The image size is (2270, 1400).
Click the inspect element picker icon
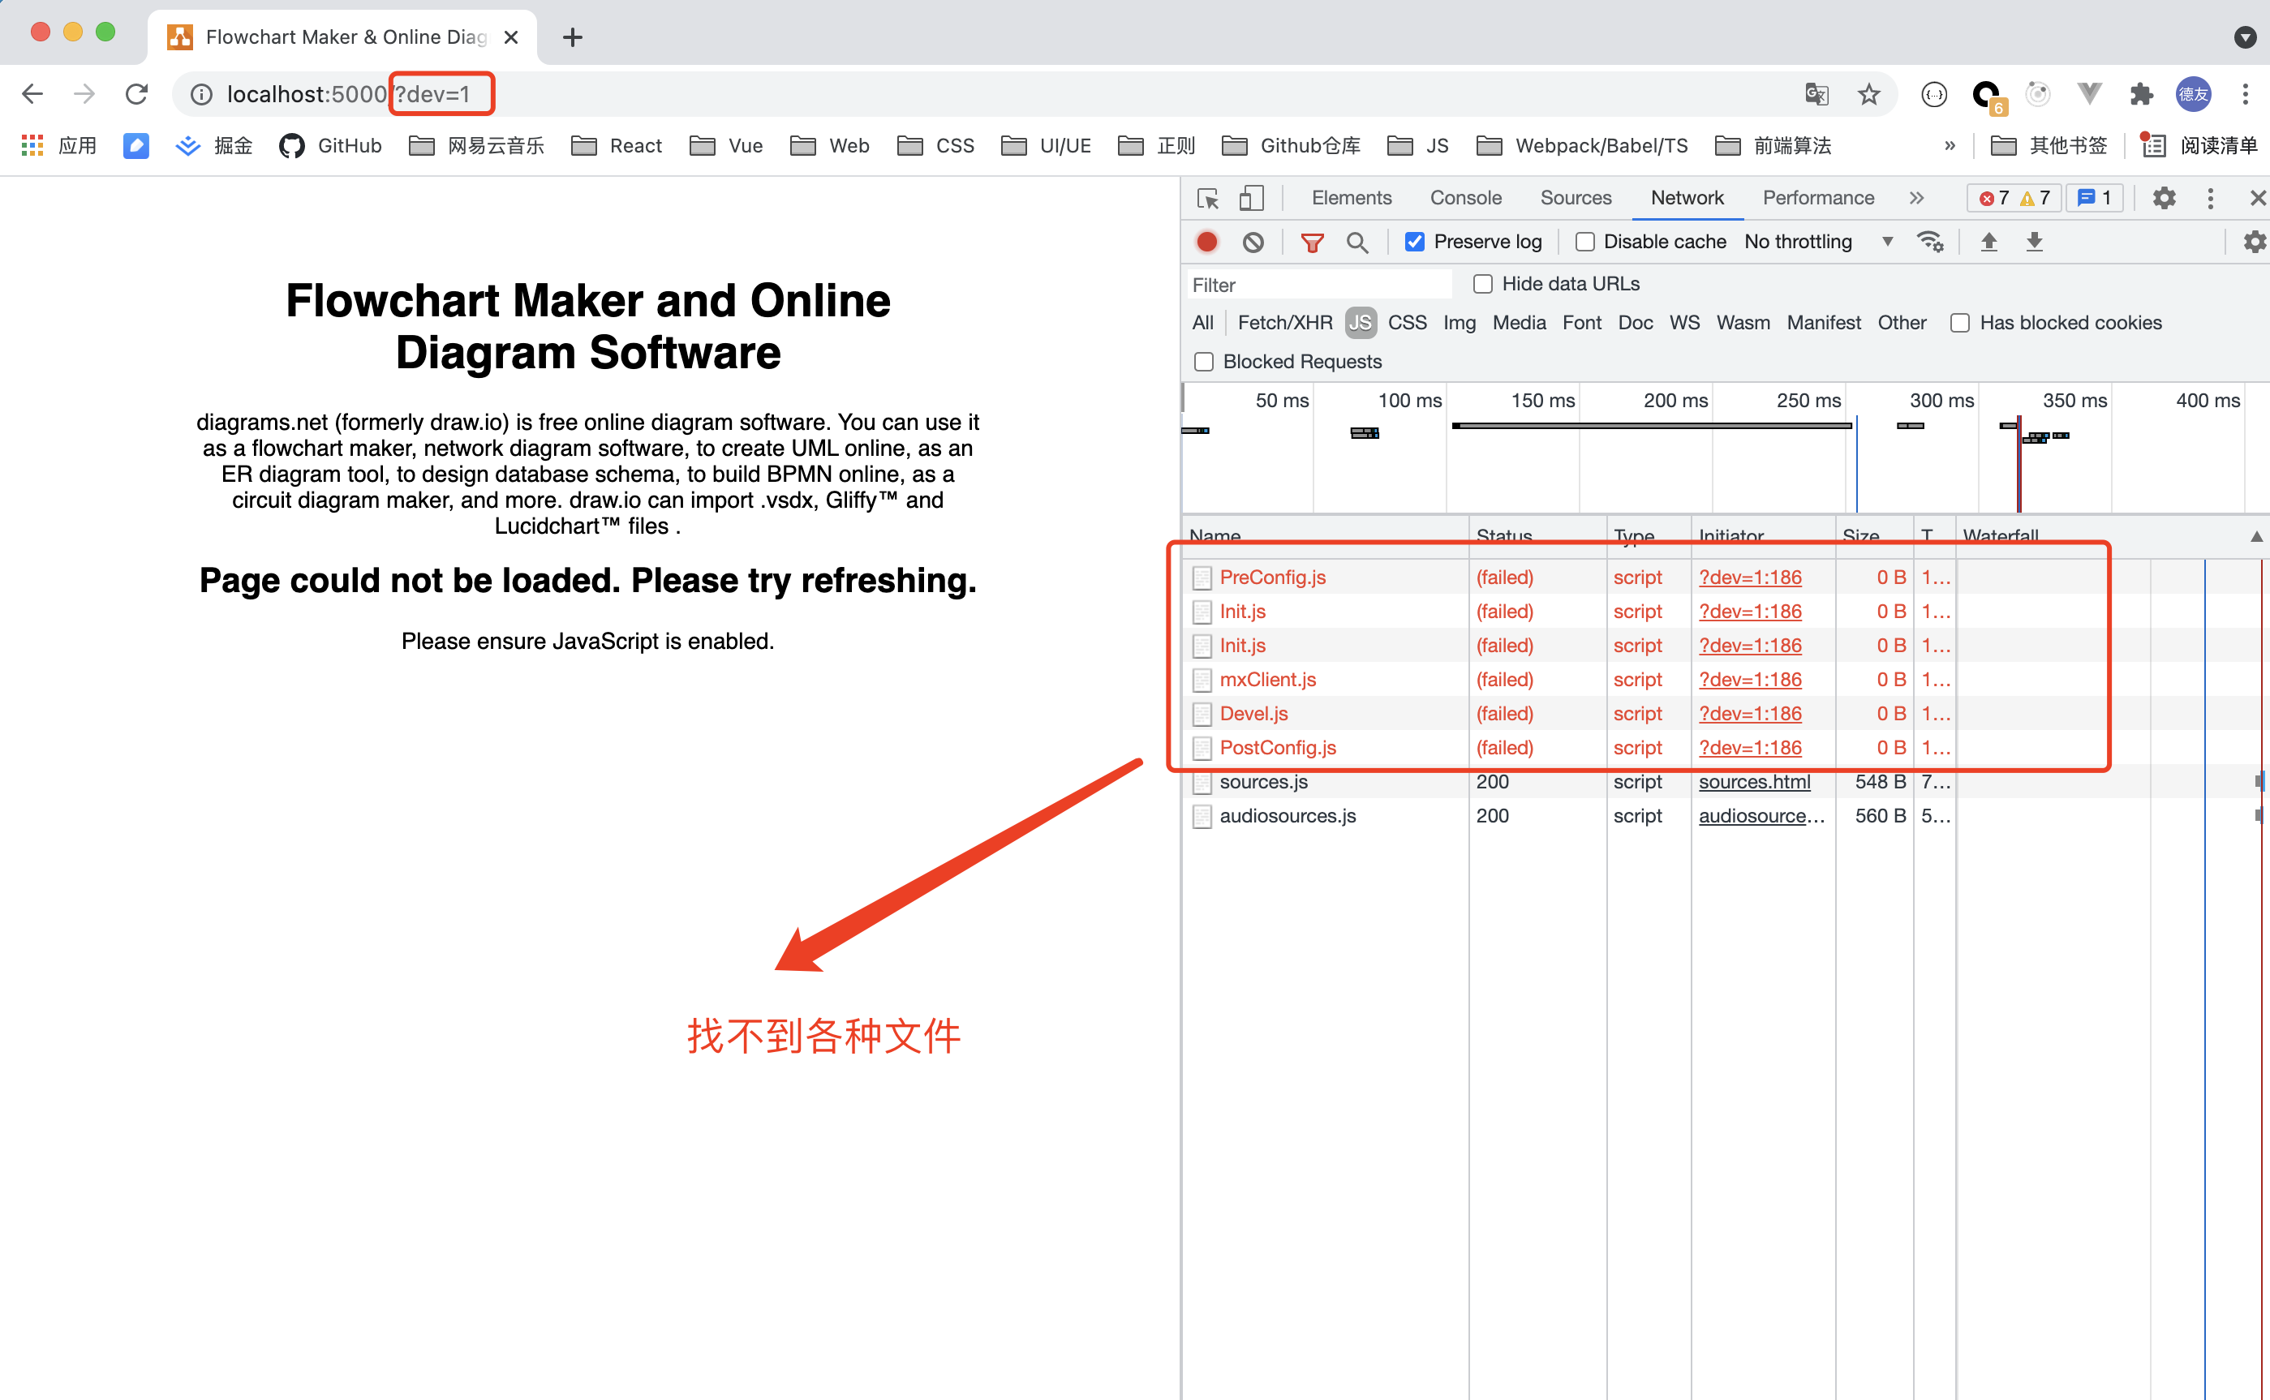click(x=1206, y=198)
